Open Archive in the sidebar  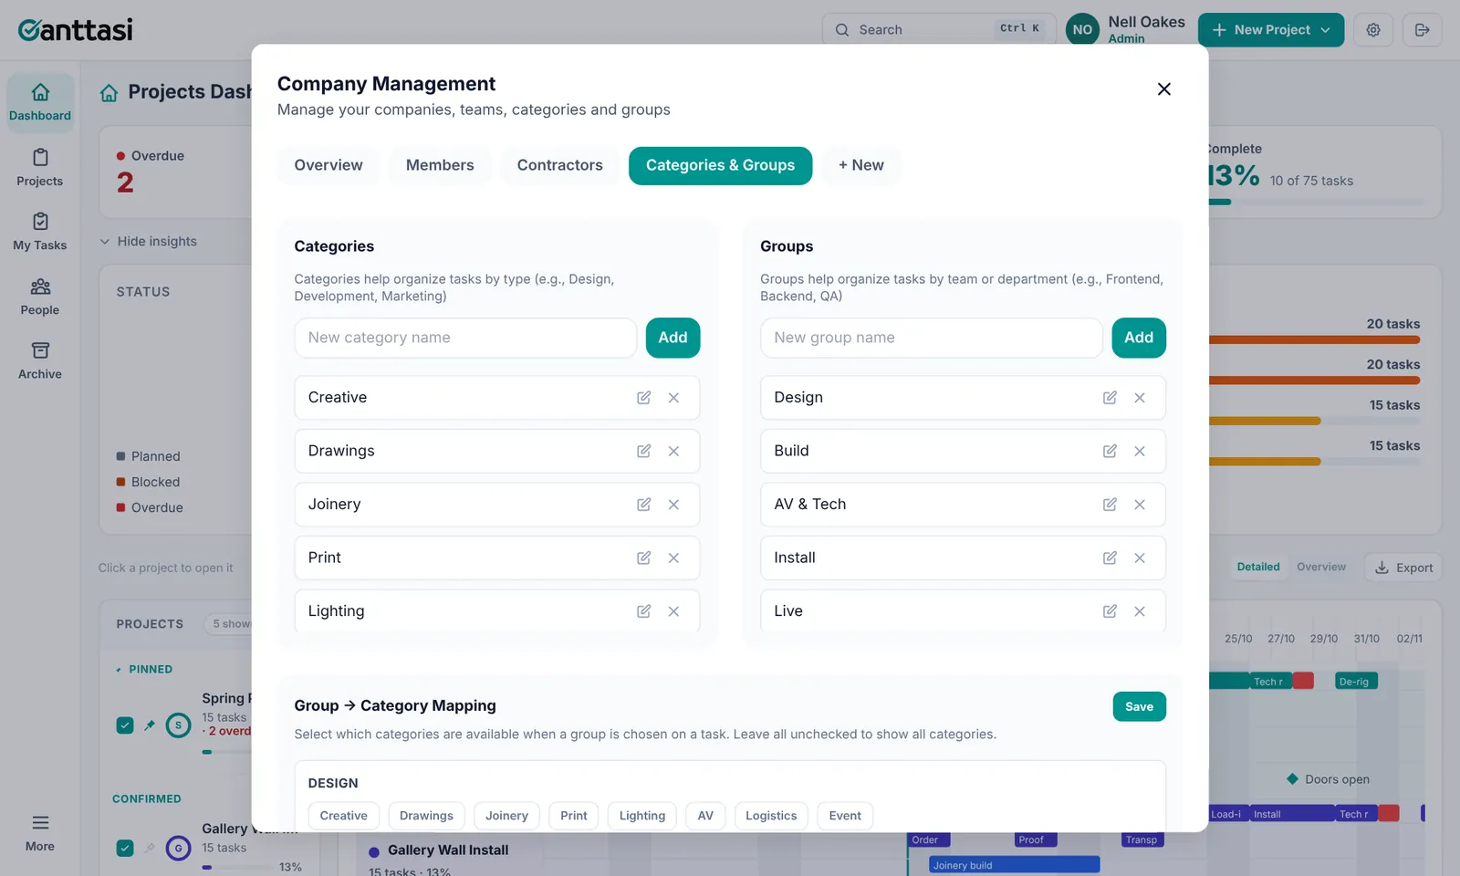(40, 360)
